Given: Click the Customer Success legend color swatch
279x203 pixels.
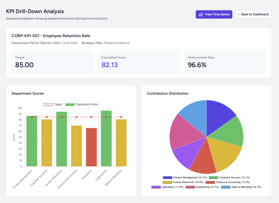Looking at the screenshot, I should click(x=214, y=177).
